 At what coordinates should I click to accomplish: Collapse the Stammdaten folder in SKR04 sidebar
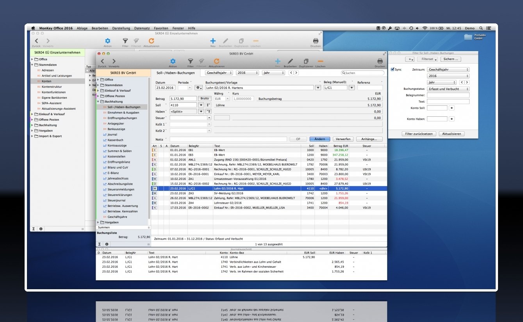[32, 65]
